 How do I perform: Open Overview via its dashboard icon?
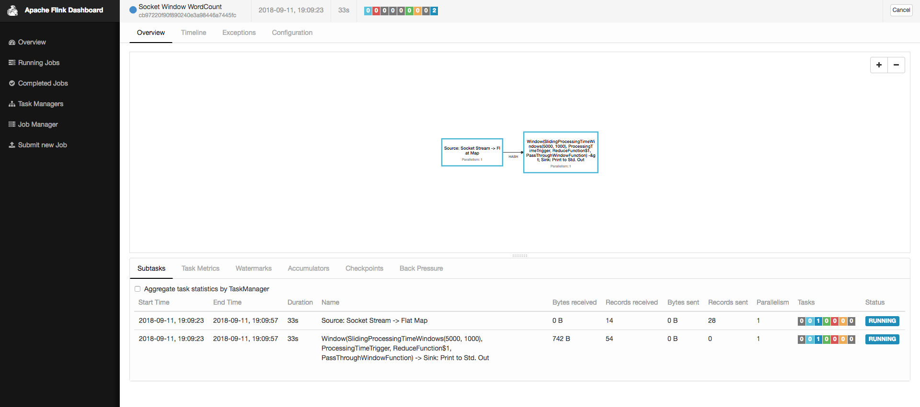pyautogui.click(x=12, y=43)
